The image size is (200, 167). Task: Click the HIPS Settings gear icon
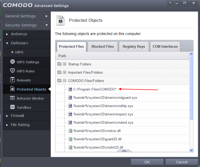[x=12, y=62]
